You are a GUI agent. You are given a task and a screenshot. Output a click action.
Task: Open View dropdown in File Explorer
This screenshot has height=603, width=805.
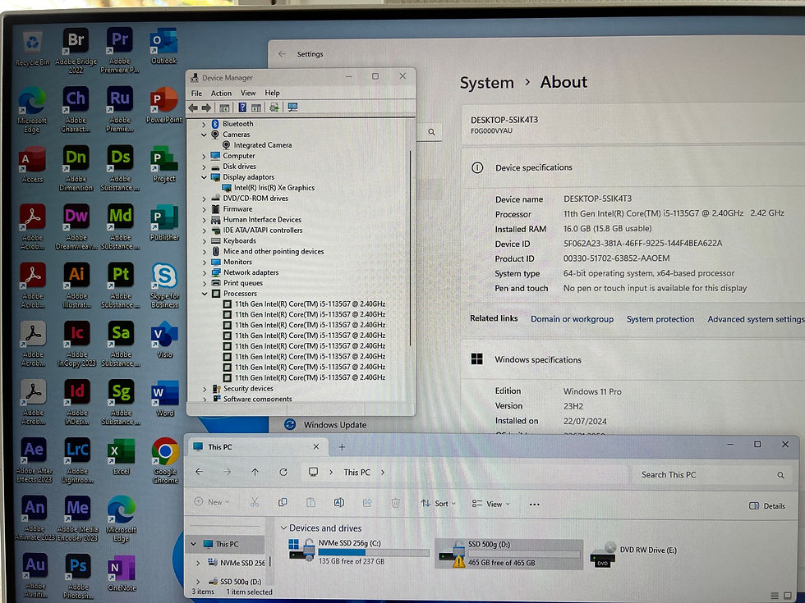coord(491,504)
